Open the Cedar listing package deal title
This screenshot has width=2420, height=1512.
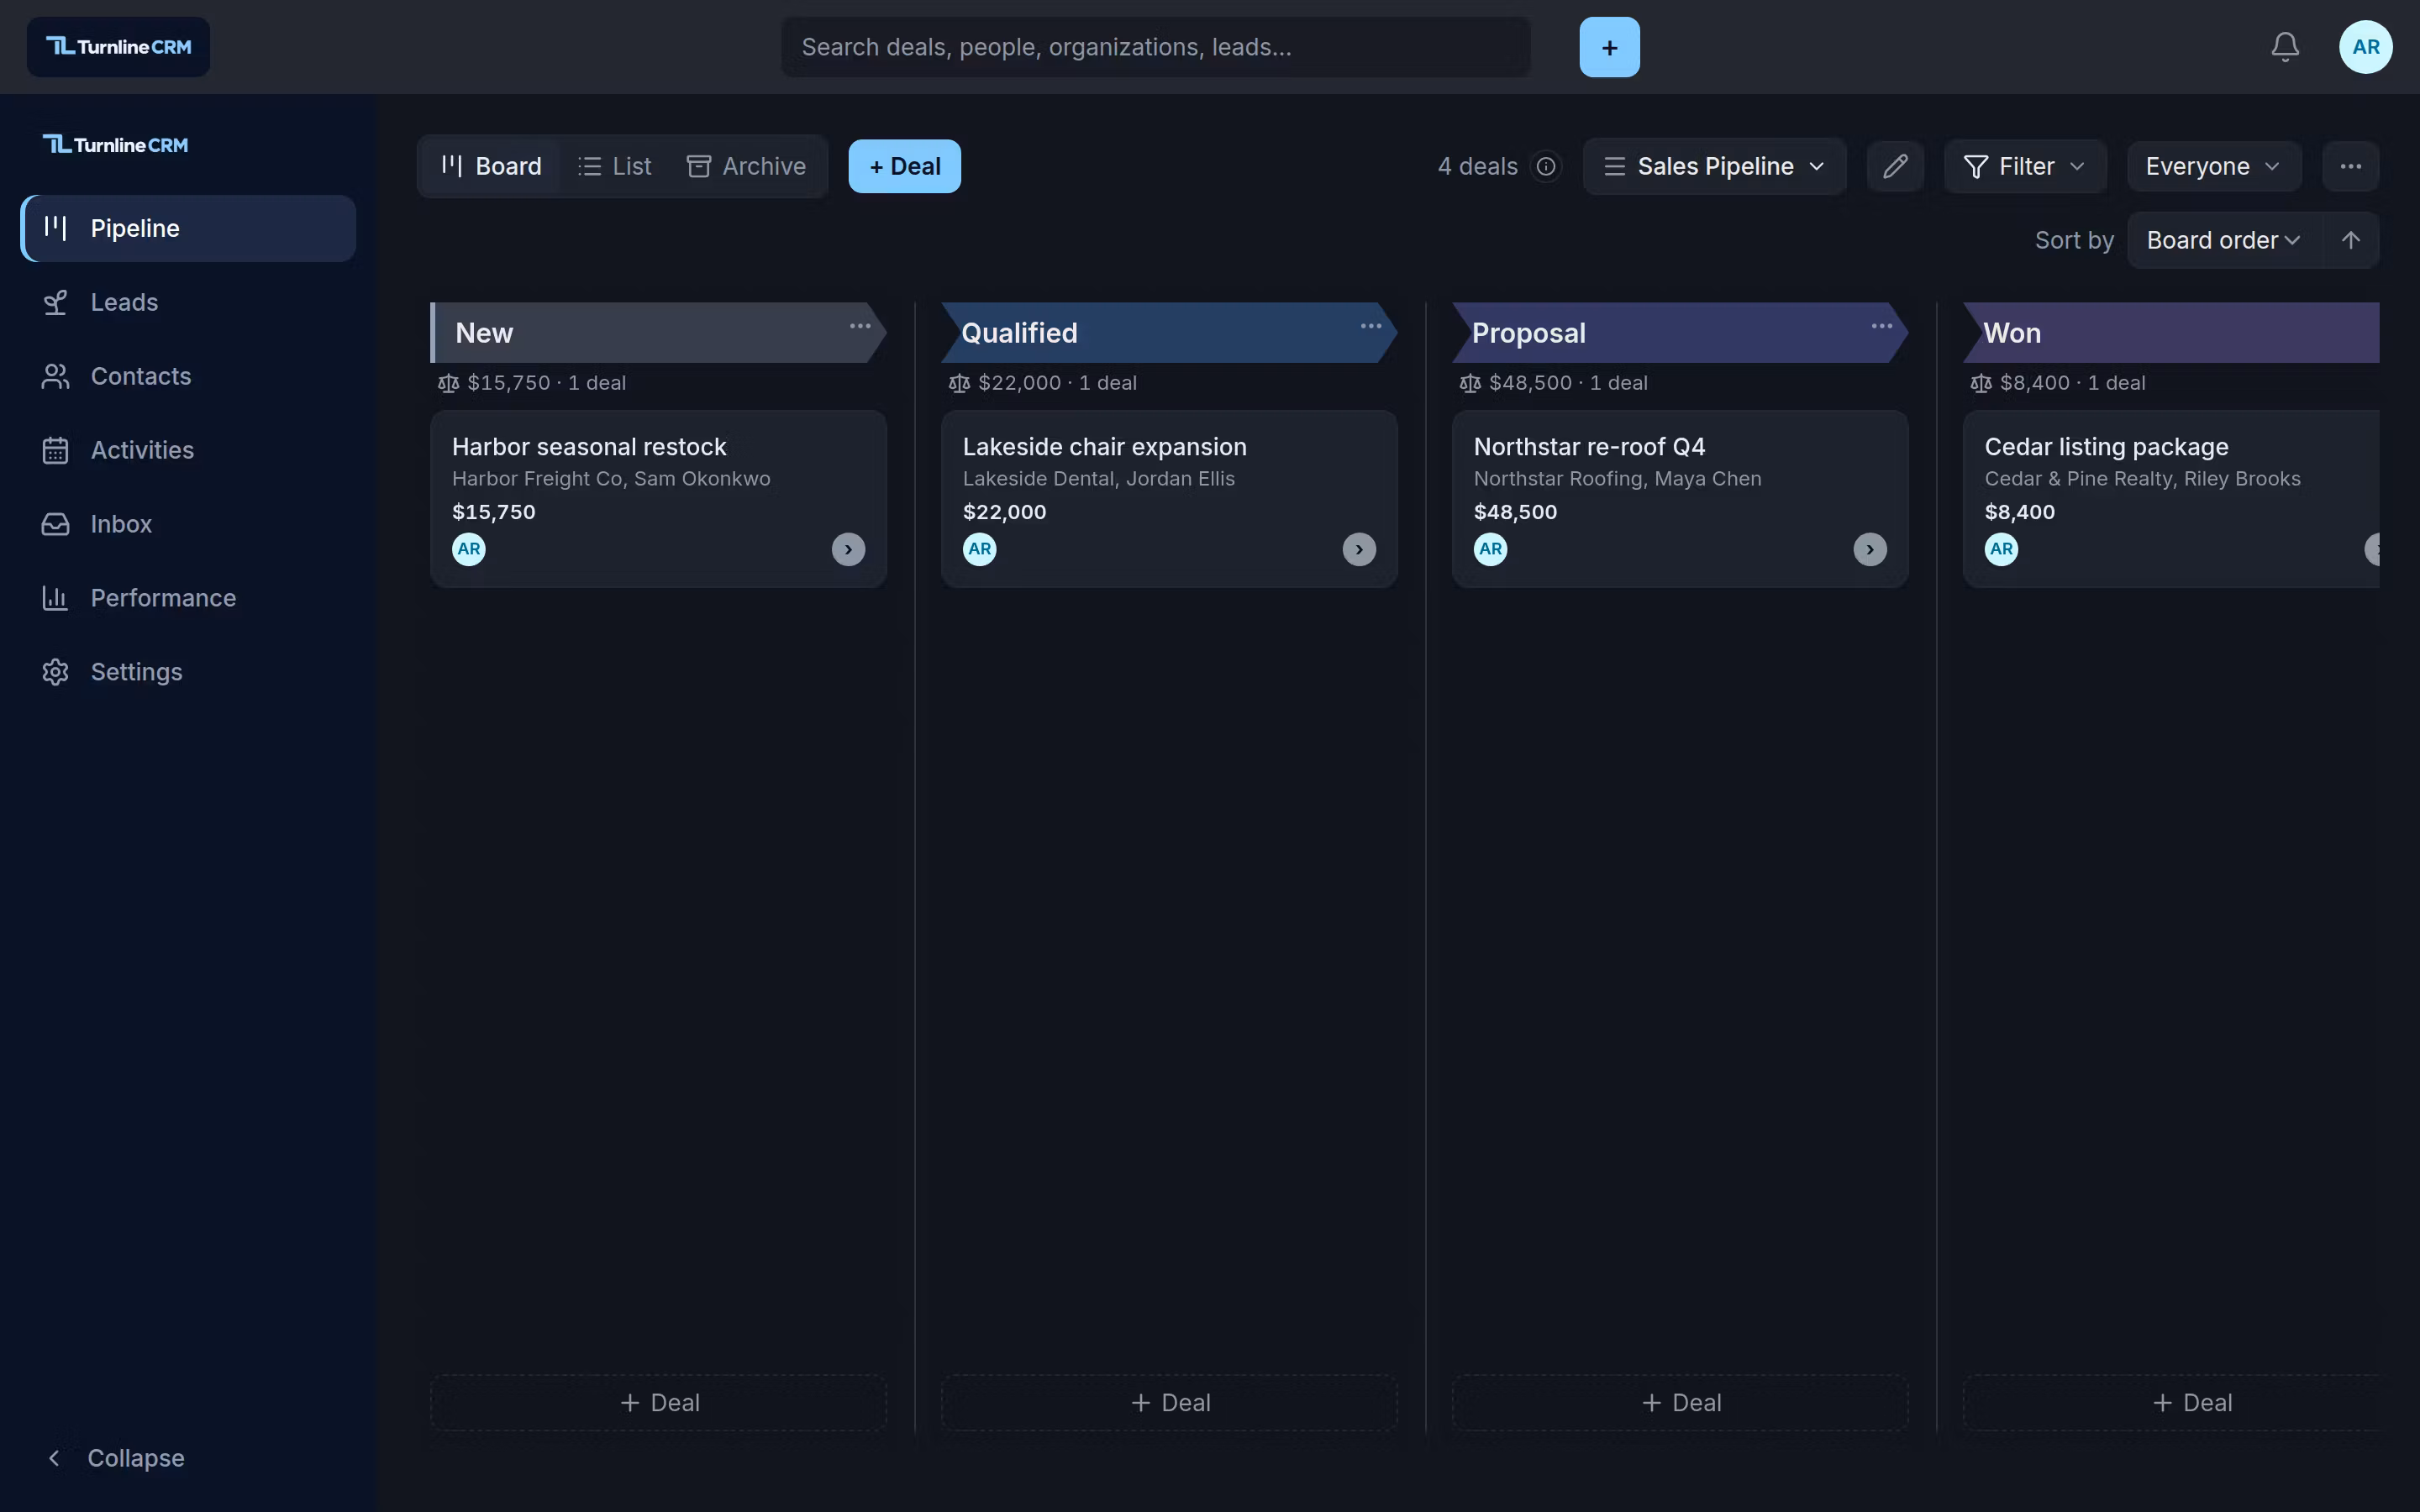2106,447
